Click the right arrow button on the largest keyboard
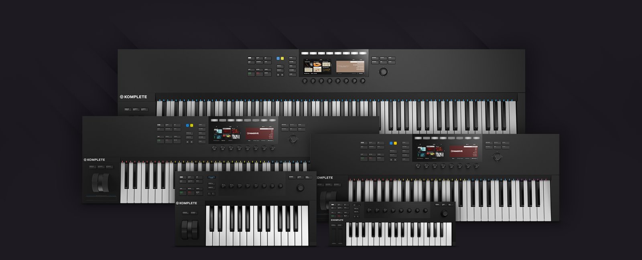642x260 pixels. point(282,75)
